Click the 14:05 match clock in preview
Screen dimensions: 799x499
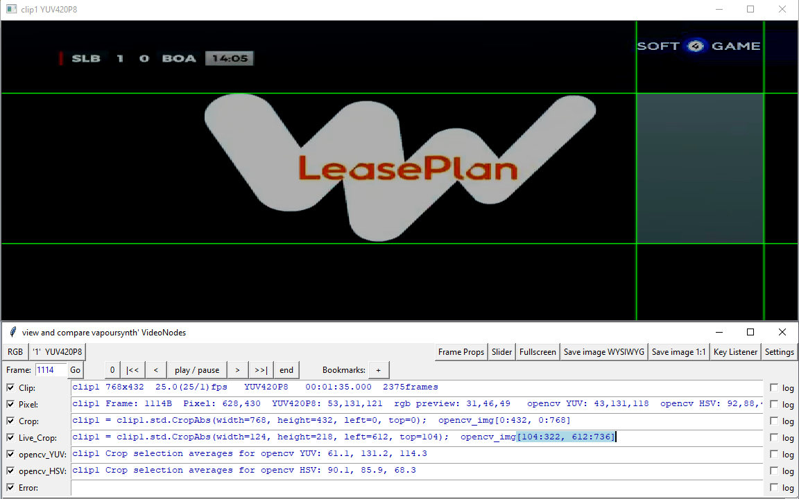[x=230, y=58]
